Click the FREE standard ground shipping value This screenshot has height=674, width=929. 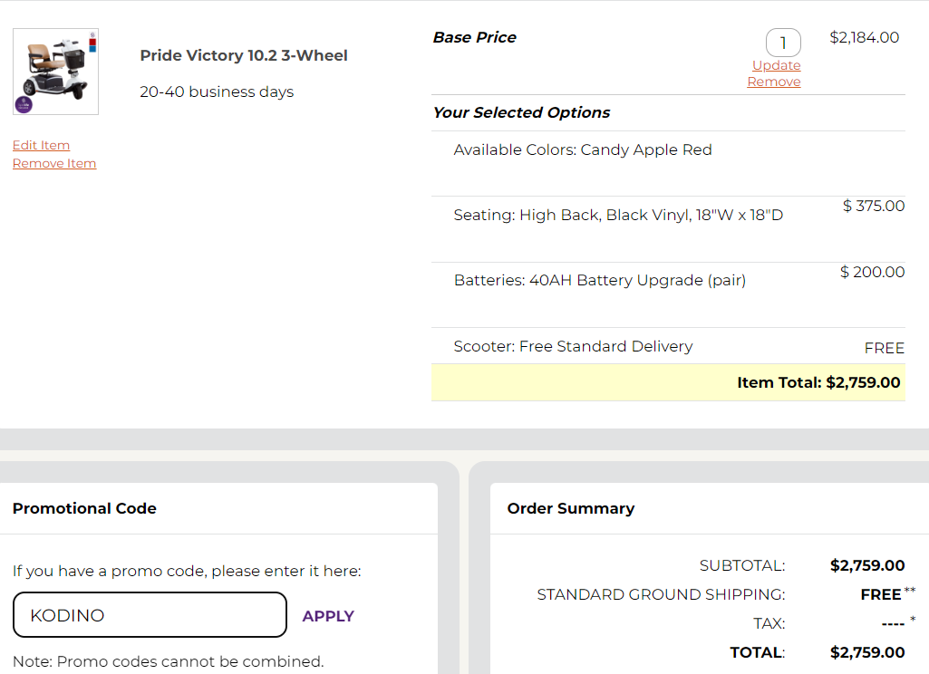(881, 594)
